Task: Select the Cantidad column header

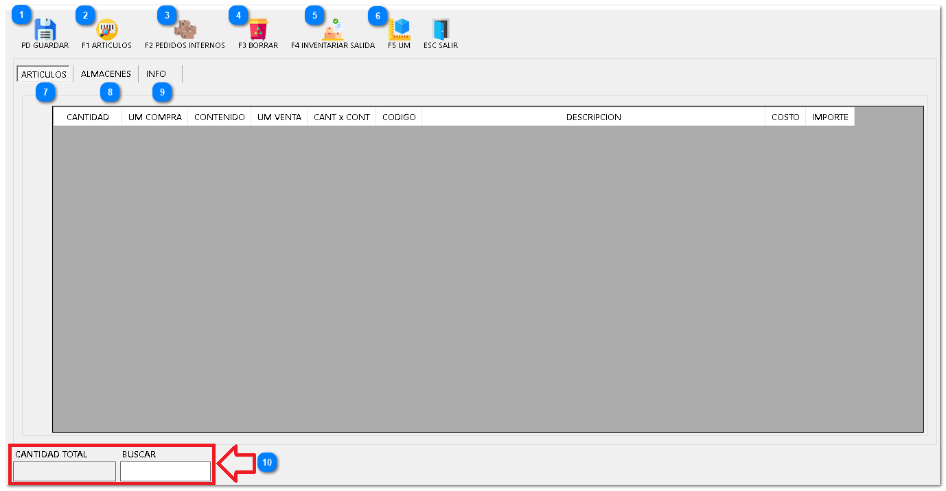Action: 88,117
